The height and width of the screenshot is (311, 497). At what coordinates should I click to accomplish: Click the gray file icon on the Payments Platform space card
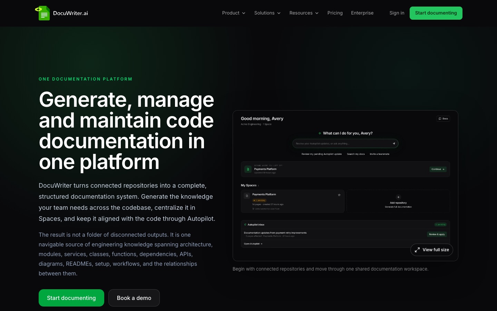pyautogui.click(x=247, y=196)
